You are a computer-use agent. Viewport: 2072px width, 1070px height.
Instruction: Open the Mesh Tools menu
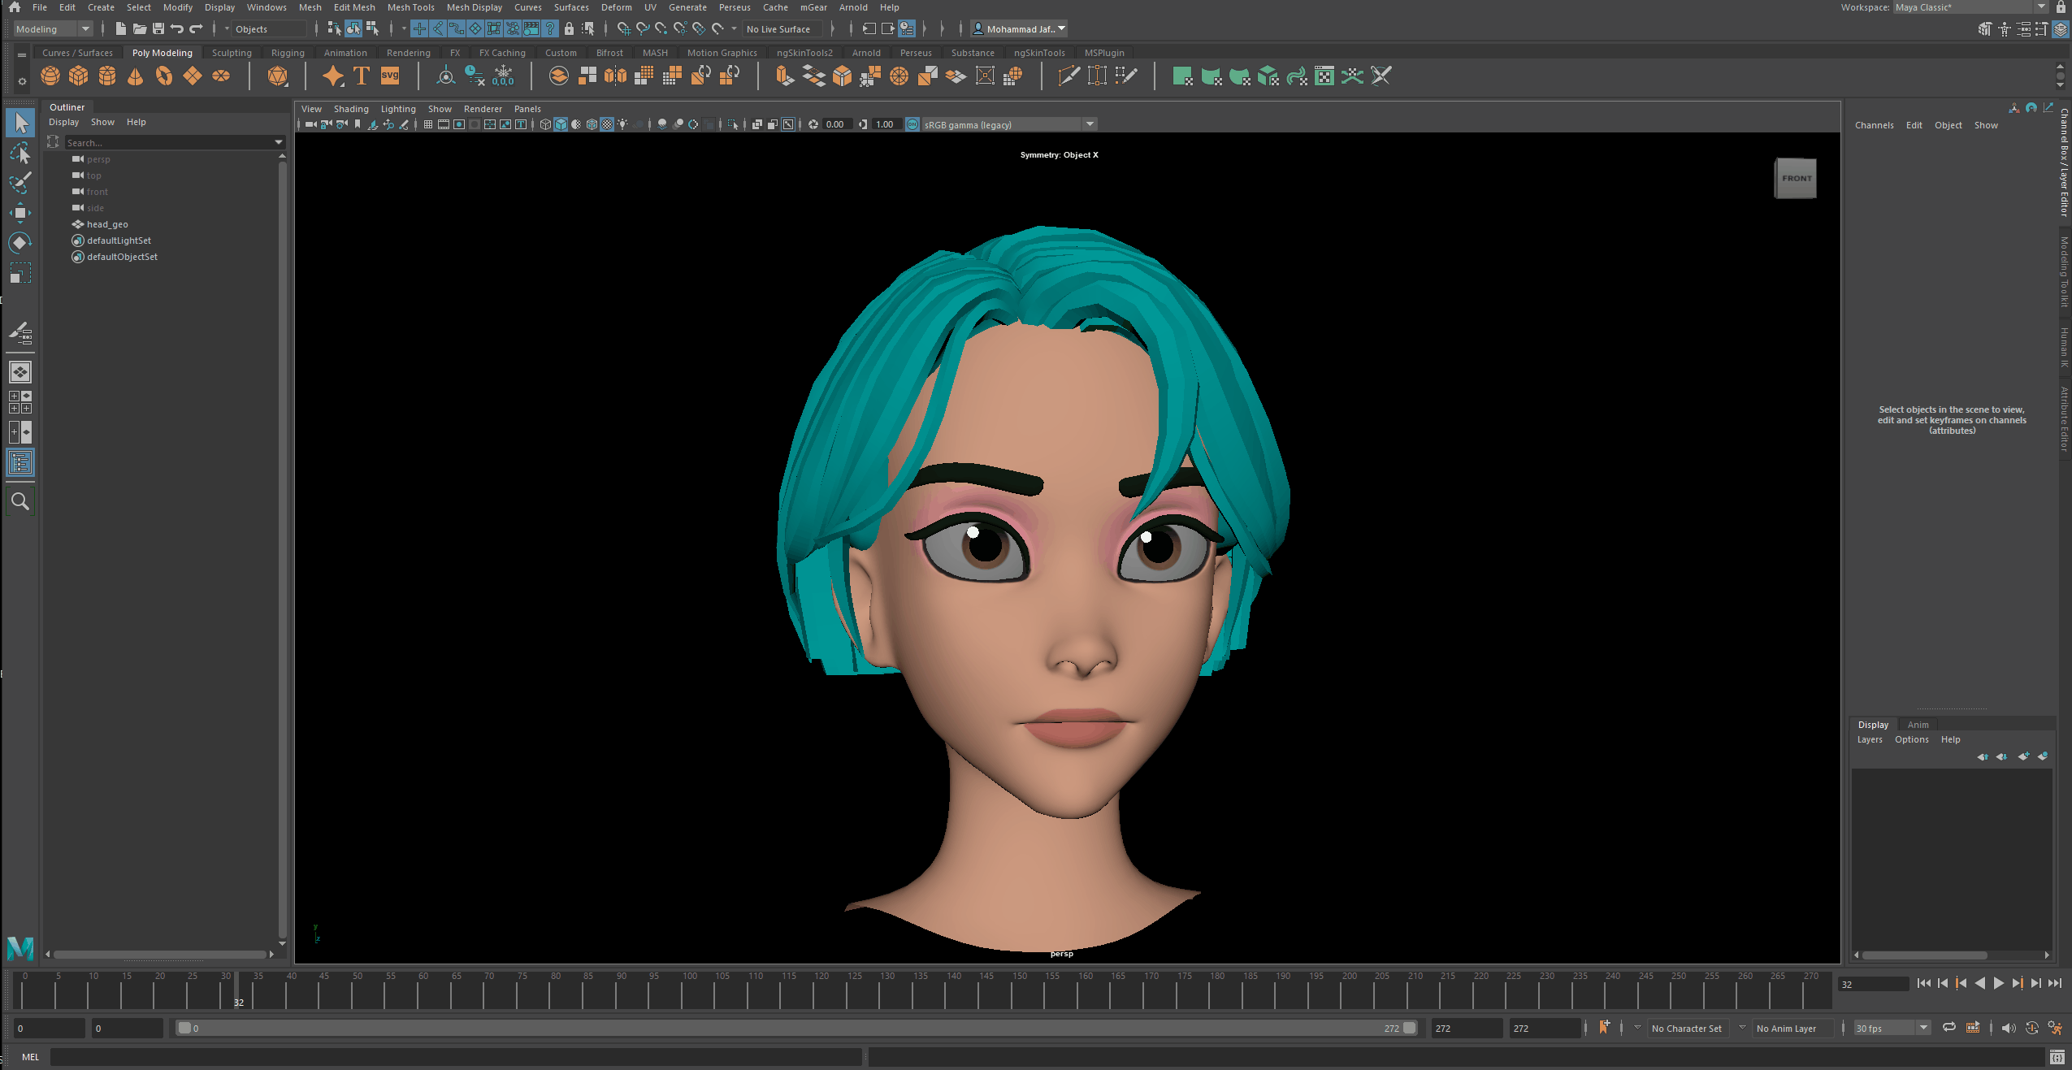tap(410, 7)
